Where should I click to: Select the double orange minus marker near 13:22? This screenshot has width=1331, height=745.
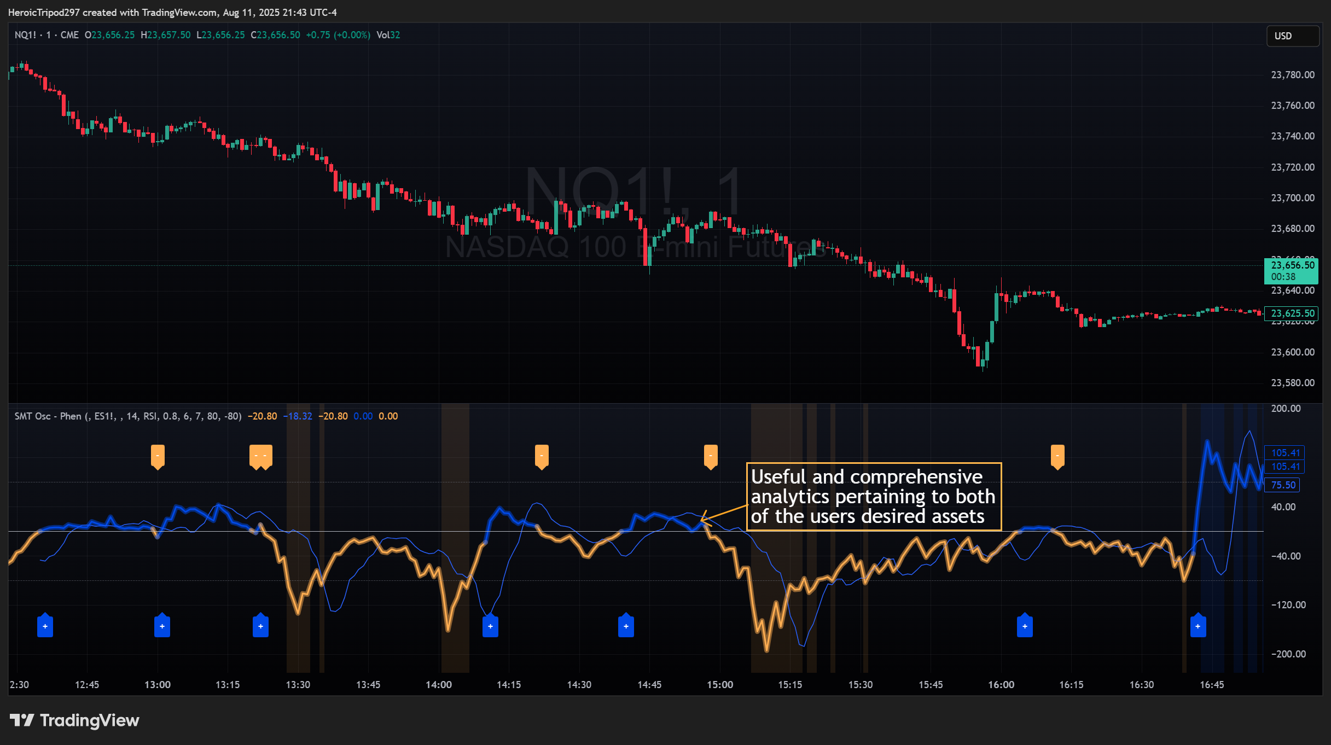click(260, 457)
